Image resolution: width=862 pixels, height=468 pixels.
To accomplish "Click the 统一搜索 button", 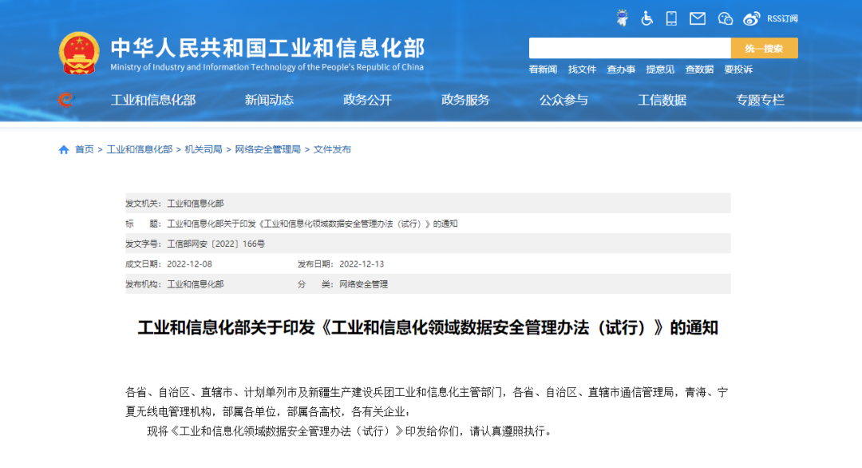I will 764,49.
